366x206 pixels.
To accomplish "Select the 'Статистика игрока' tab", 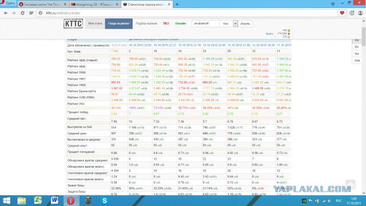I will coord(147,4).
